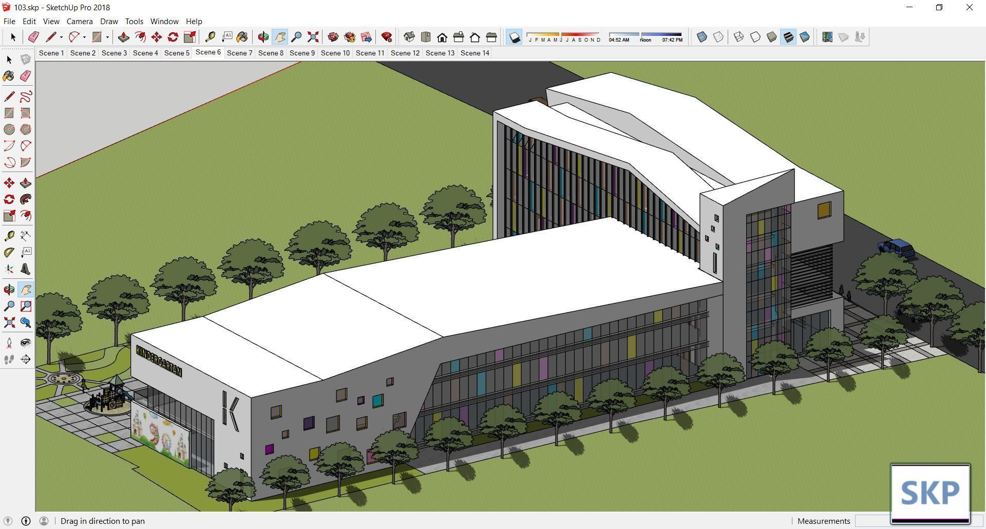Click Zoom Extents in top toolbar
The image size is (986, 529).
[x=313, y=37]
